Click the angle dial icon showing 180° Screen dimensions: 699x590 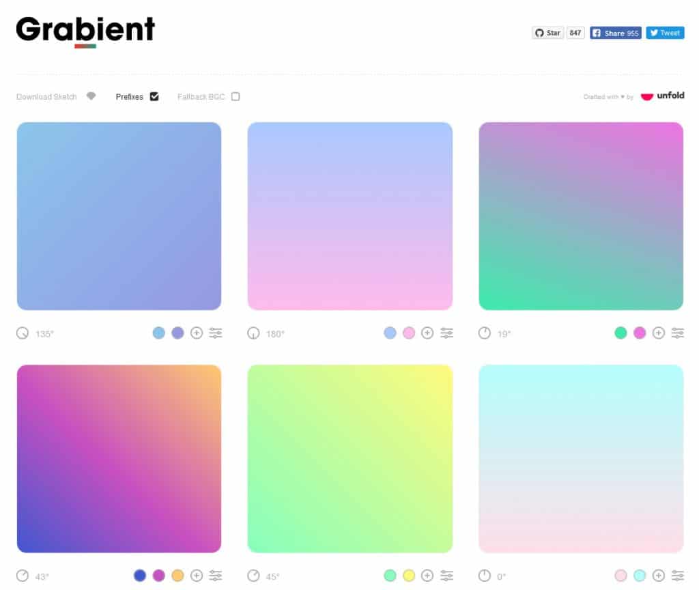(x=253, y=333)
